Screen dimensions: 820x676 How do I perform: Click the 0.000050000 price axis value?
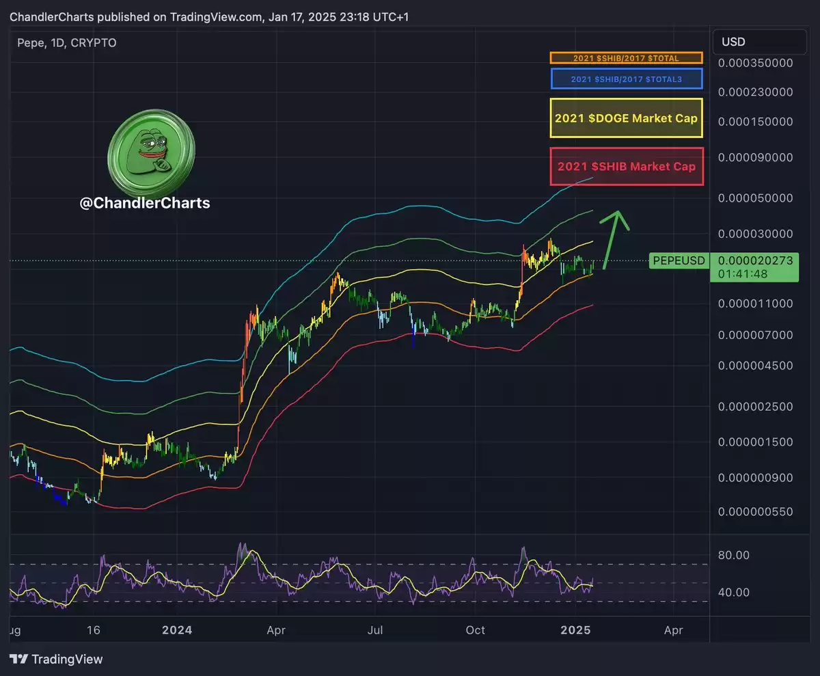pyautogui.click(x=755, y=198)
